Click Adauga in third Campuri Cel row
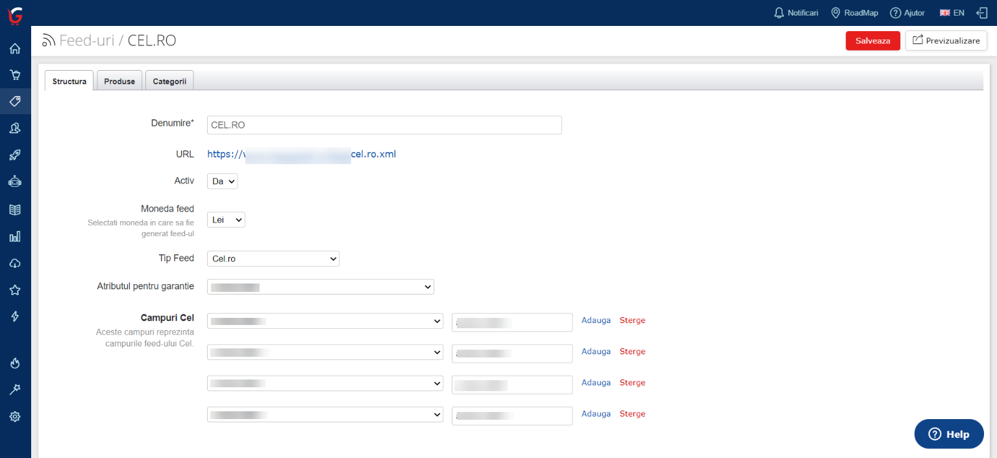997x458 pixels. tap(596, 383)
